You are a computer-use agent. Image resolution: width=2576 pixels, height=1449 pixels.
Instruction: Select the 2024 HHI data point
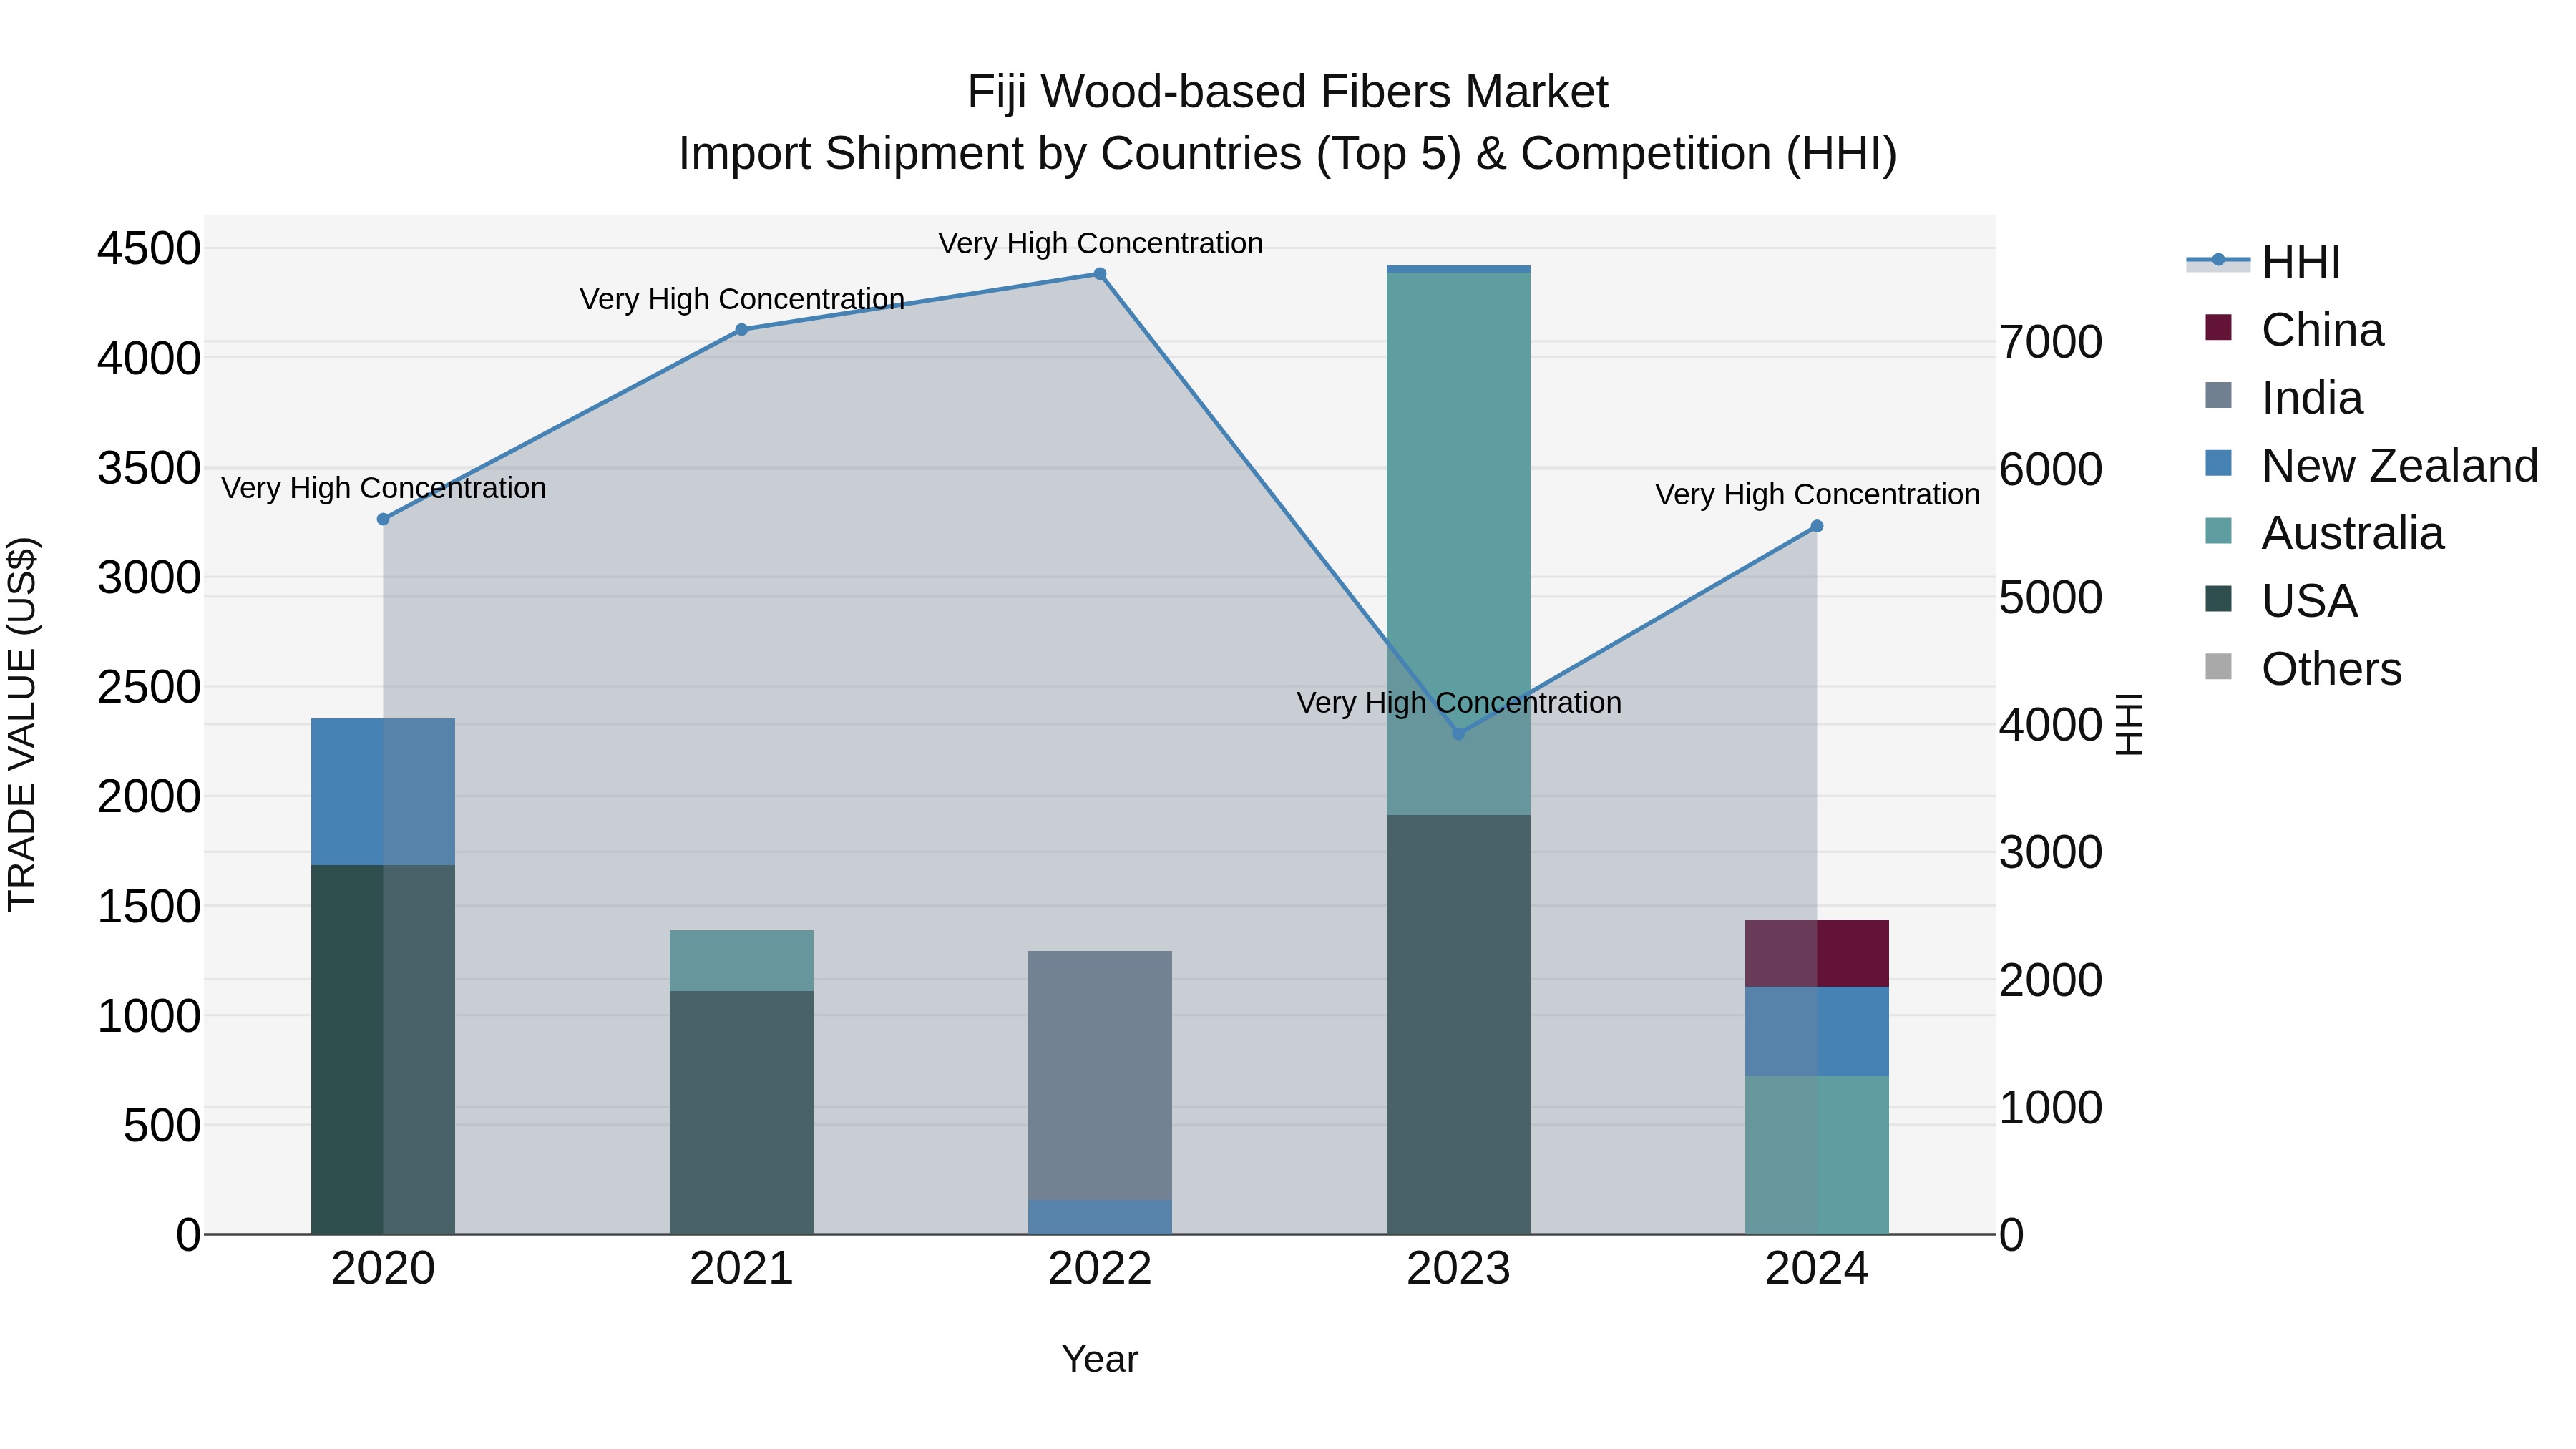click(1817, 526)
